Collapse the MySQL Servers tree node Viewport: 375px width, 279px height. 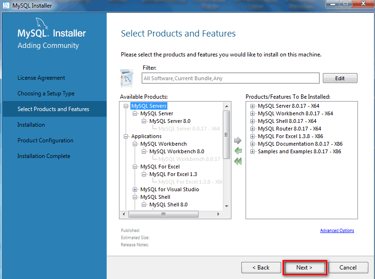coord(126,106)
